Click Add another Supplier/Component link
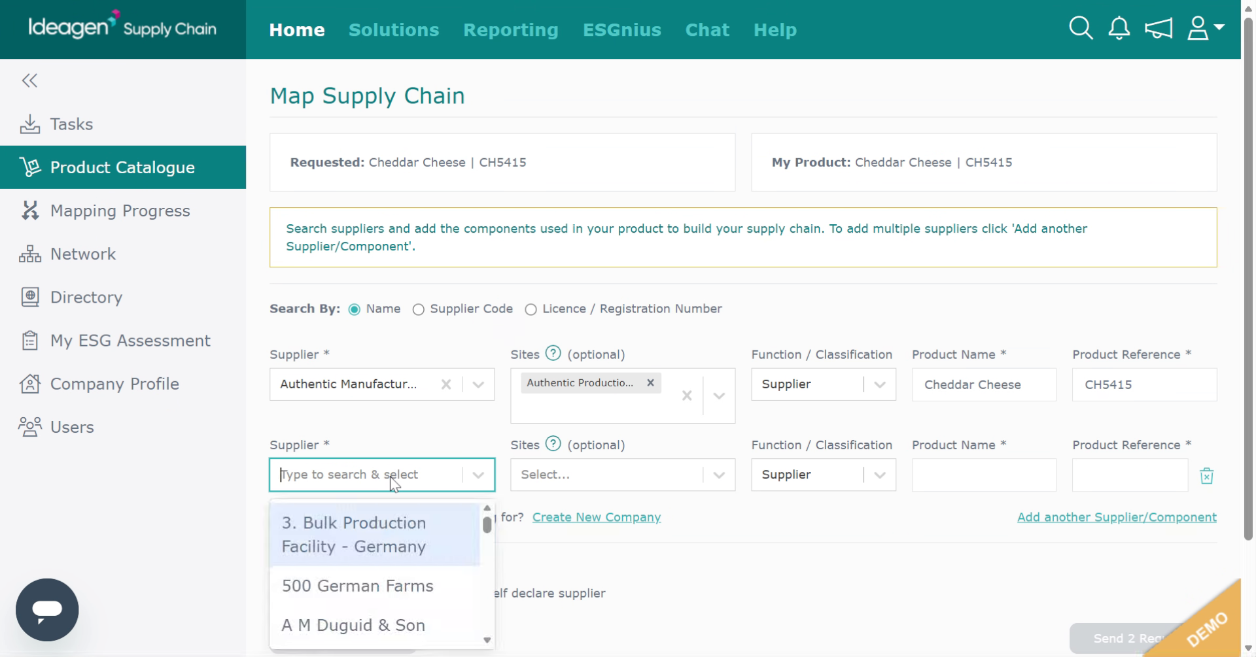1256x657 pixels. [1117, 517]
